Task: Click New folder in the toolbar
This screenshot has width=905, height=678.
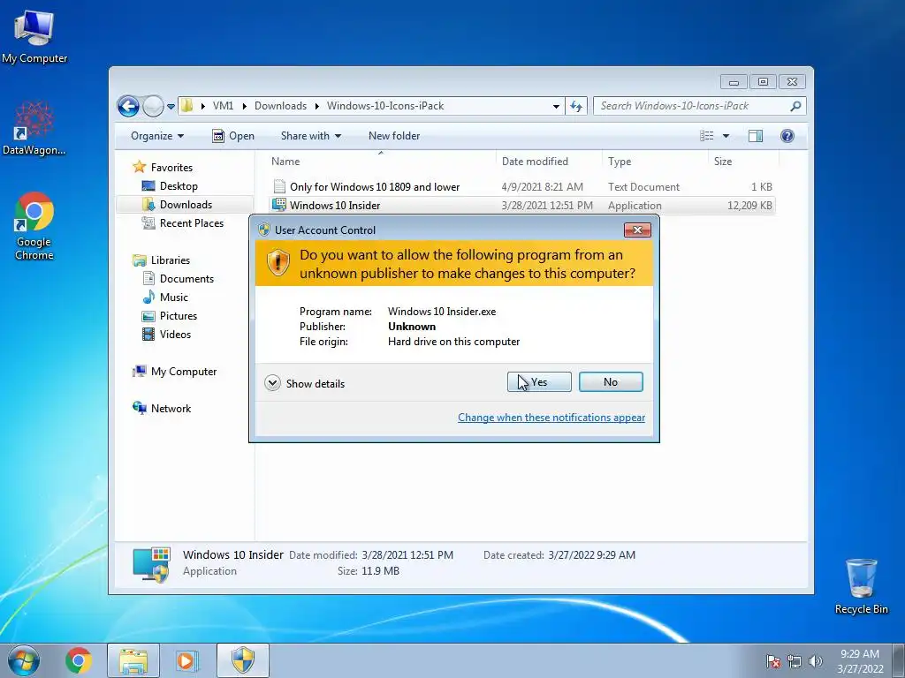Action: click(x=394, y=136)
